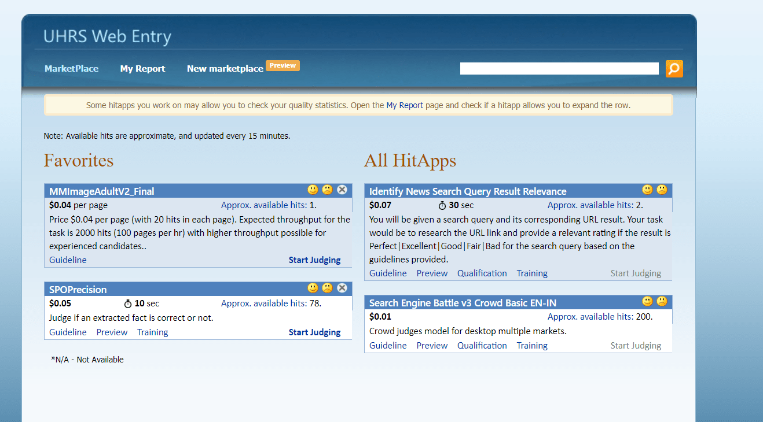The height and width of the screenshot is (422, 763).
Task: Start Judging MMImageAdultV2_Final
Action: coord(314,260)
